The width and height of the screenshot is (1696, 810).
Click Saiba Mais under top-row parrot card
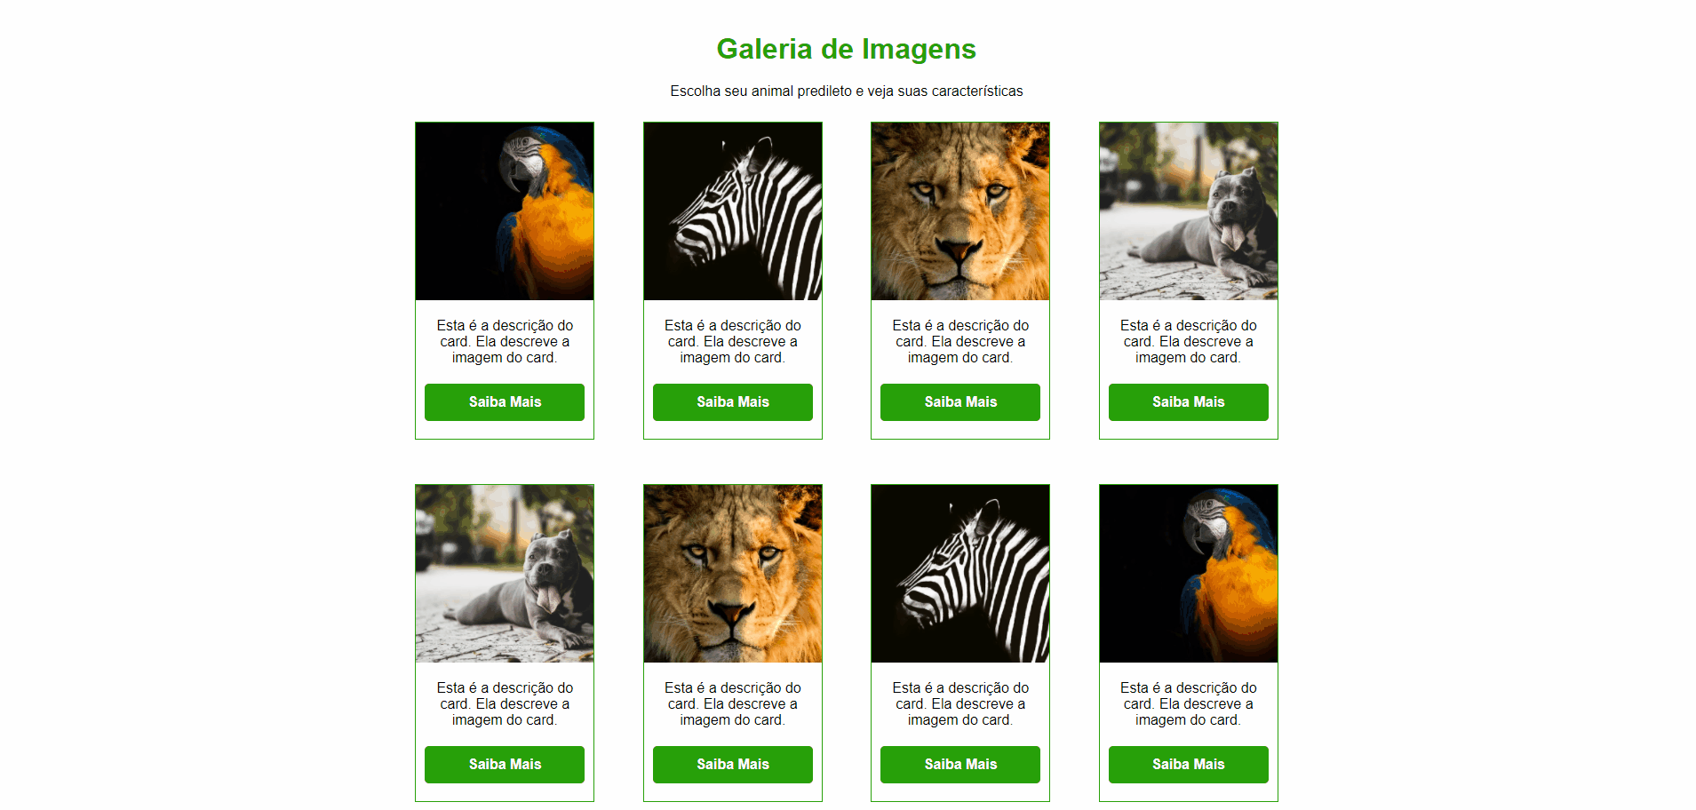(505, 402)
